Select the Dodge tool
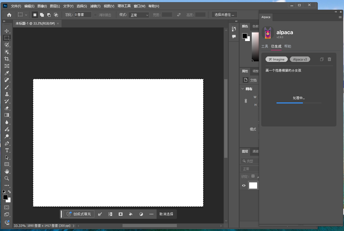 tap(7, 136)
